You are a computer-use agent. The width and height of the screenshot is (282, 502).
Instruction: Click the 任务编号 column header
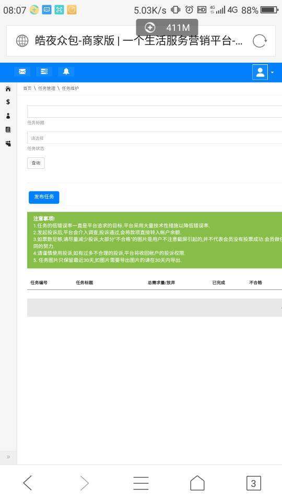(39, 282)
